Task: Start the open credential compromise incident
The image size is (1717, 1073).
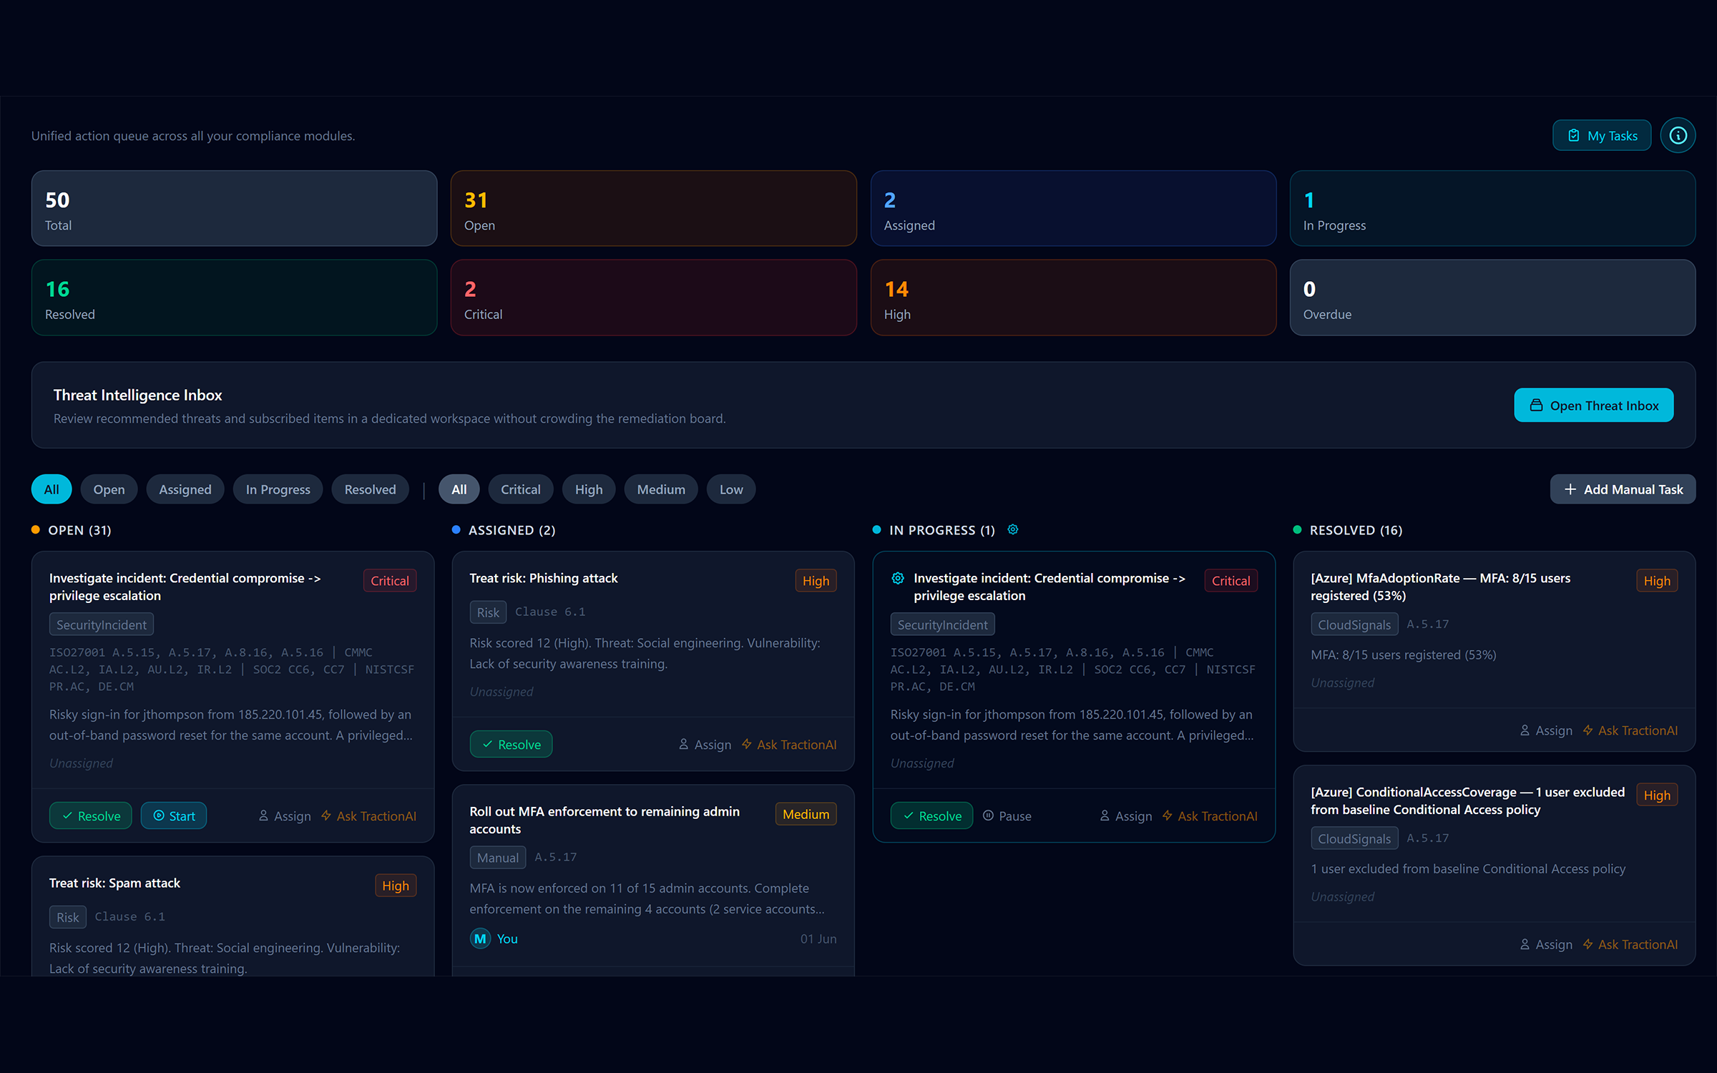Action: point(174,815)
